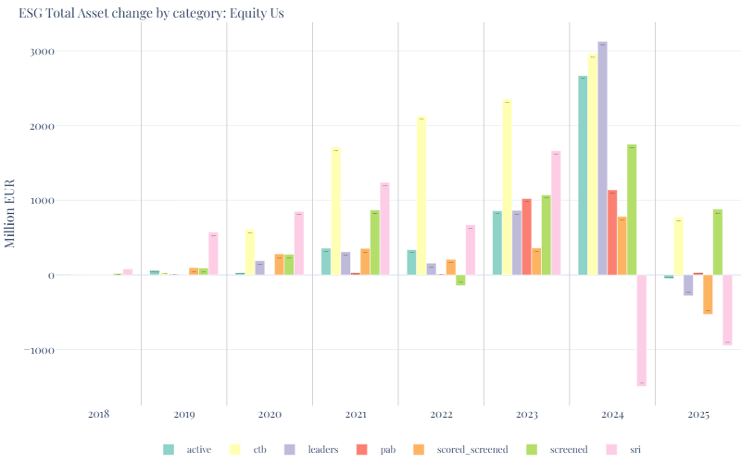This screenshot has height=463, width=741.
Task: Click the 2024 leaders bar
Action: coord(602,158)
